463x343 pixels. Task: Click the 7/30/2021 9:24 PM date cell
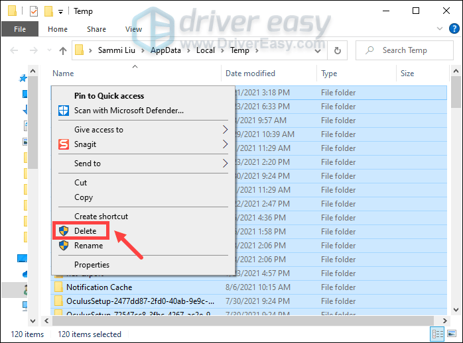point(257,301)
